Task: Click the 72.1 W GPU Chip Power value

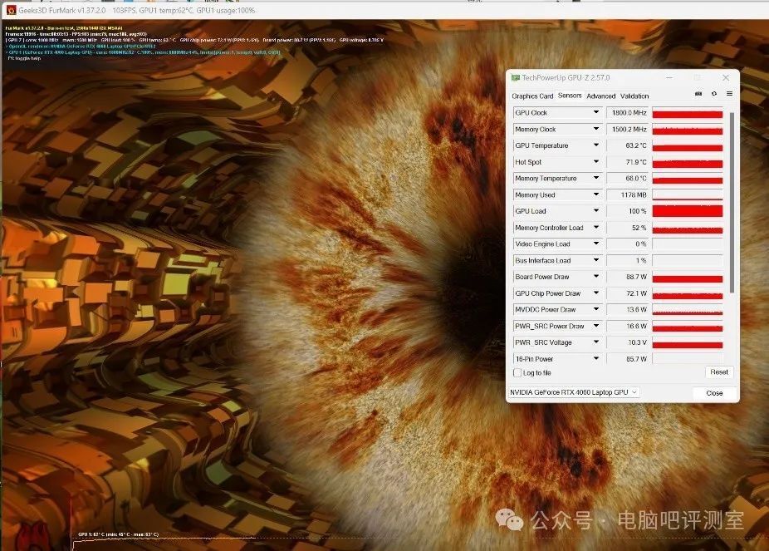Action: tap(627, 293)
